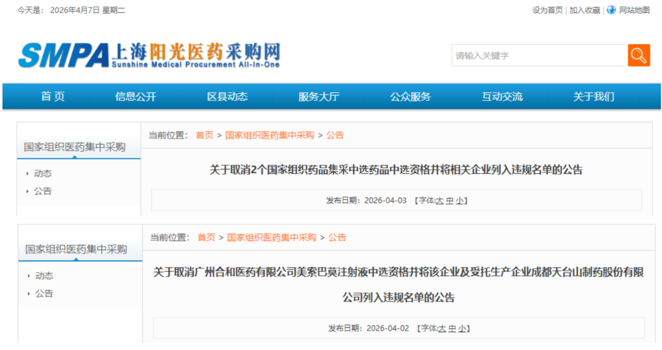Screen dimensions: 662x350
Task: Select 服务大厅 in the navigation bar
Action: pos(319,97)
